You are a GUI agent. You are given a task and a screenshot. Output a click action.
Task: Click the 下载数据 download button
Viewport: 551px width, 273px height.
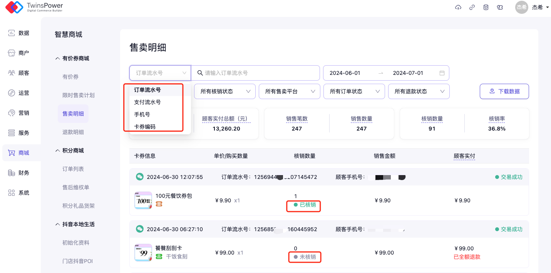tap(504, 91)
